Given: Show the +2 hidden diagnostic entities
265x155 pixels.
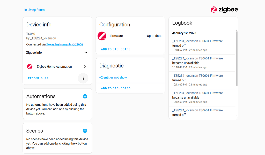Looking at the screenshot, I should coord(114,78).
